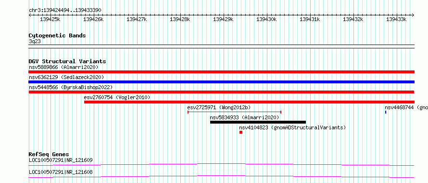Click the red nsv5889866 Almarri2020 variant bar
Screen dimensions: 428x183
pos(221,72)
